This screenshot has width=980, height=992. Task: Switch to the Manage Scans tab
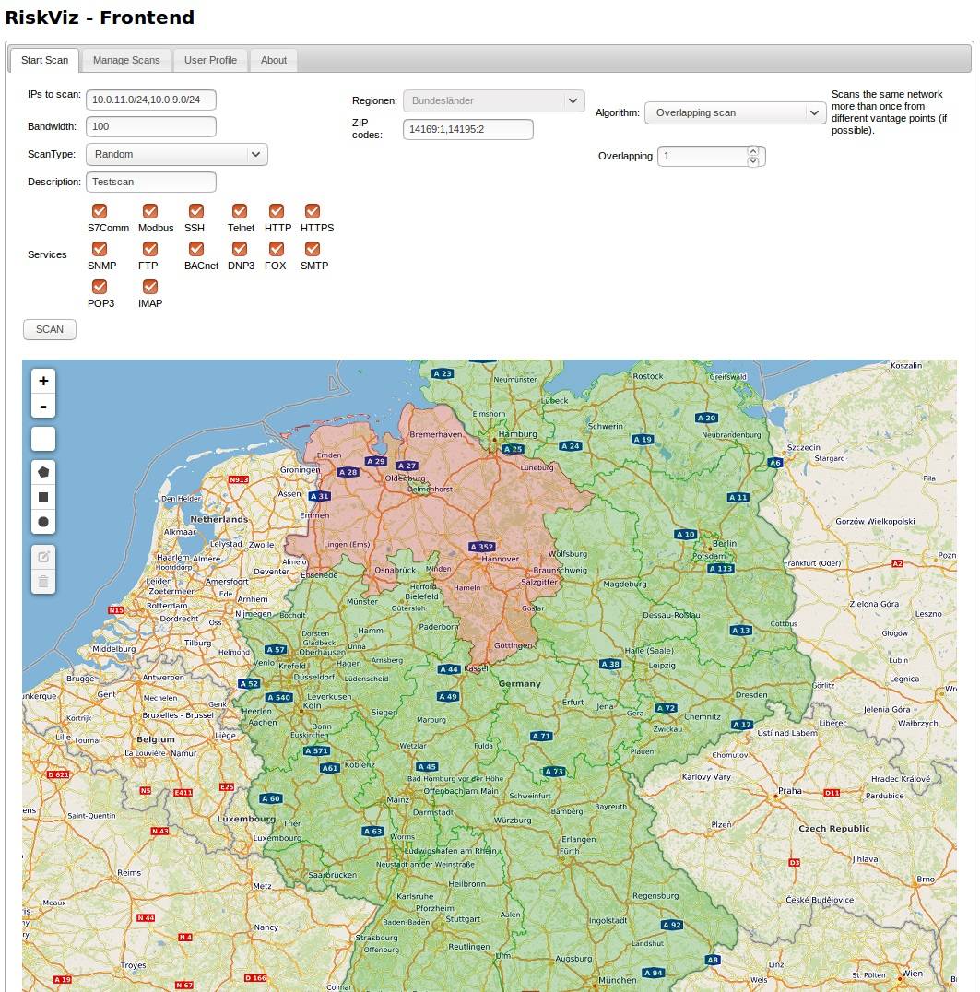[126, 60]
